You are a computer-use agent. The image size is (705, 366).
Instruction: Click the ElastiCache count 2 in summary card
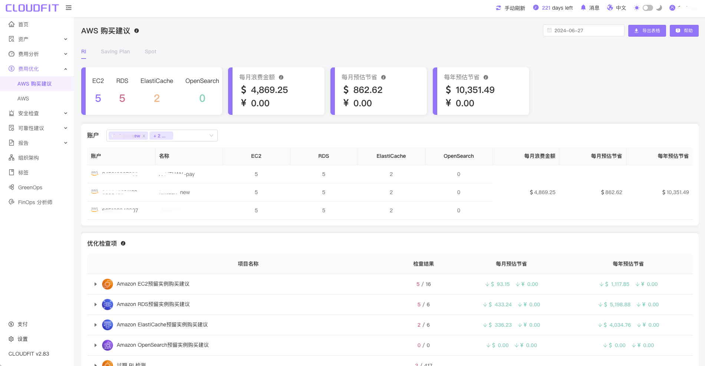(157, 98)
